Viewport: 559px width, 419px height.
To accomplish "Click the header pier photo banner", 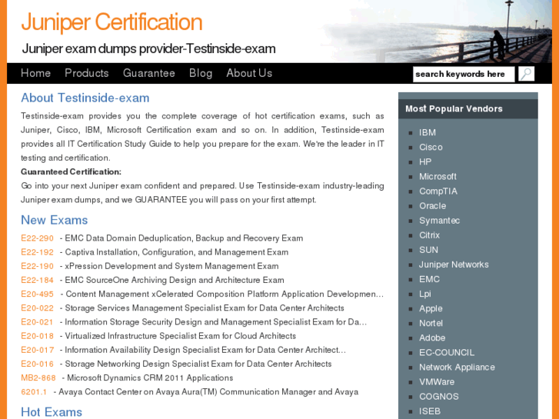I will 435,32.
